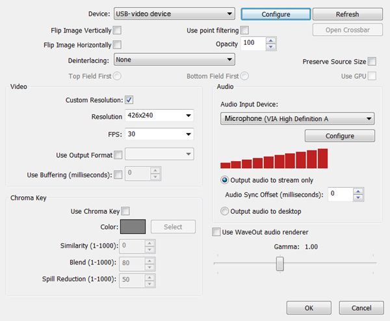The image size is (390, 321).
Task: Click the Refresh button
Action: [348, 14]
